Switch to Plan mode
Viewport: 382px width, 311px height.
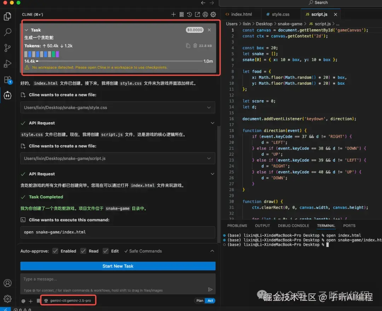pos(200,300)
